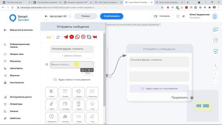Add a Контакт block
Screen dimensions: 222x125
click(65, 118)
